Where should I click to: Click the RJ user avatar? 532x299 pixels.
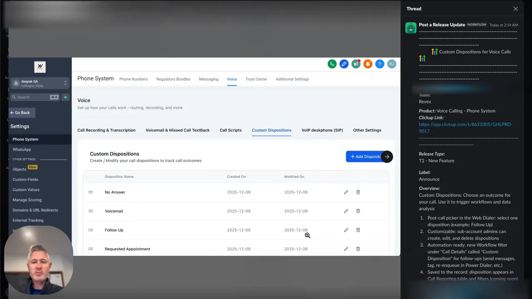click(x=391, y=64)
